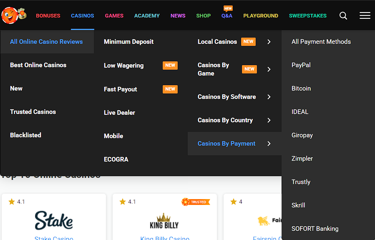The width and height of the screenshot is (375, 240).
Task: Open Local Casinos menu entry
Action: pos(217,42)
